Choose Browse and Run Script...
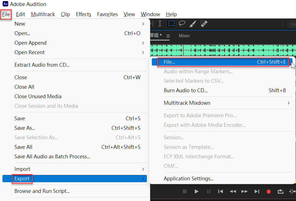 (75, 191)
